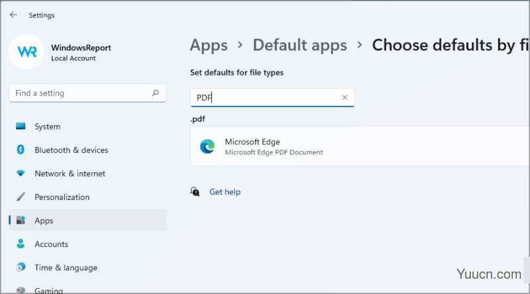Click the Bluetooth icon in sidebar
This screenshot has width=530, height=294.
[21, 150]
